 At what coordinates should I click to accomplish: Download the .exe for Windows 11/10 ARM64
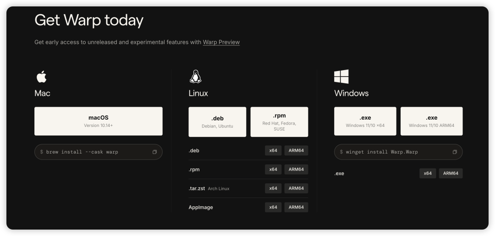tap(432, 121)
